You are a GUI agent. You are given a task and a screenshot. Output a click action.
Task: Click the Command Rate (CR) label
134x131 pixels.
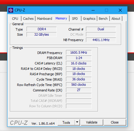pyautogui.click(x=47, y=90)
